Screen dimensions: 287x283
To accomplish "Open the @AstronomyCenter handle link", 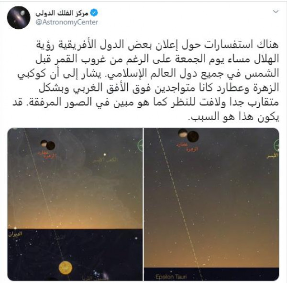I will [x=67, y=22].
